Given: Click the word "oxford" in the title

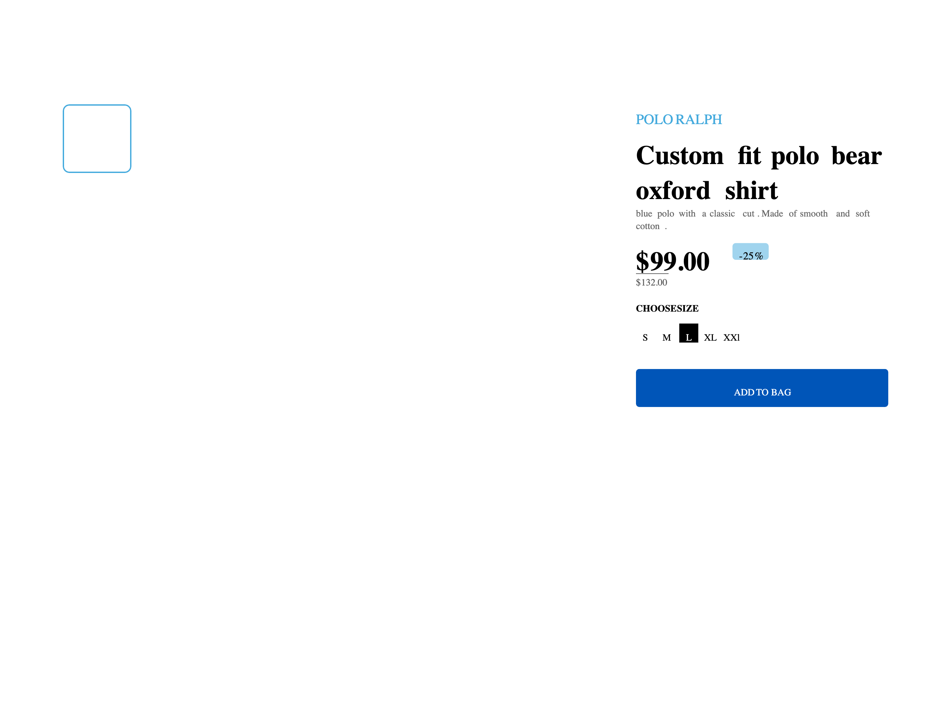Looking at the screenshot, I should (x=673, y=190).
